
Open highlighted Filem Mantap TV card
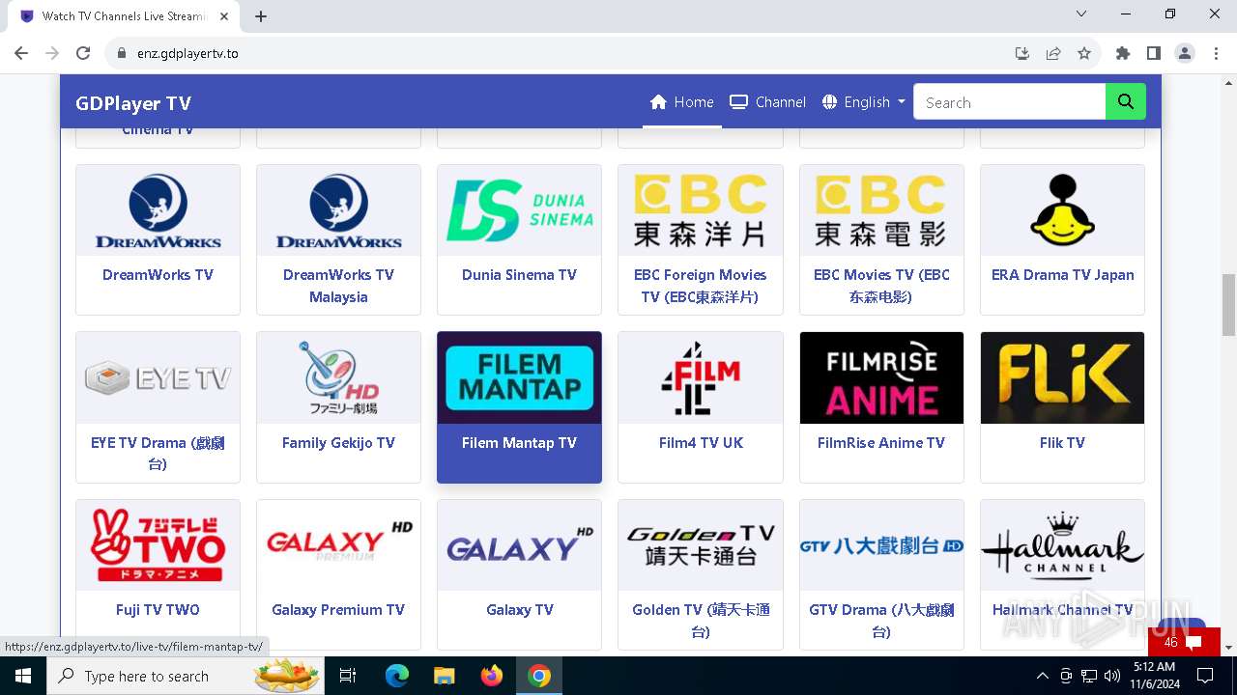point(519,407)
